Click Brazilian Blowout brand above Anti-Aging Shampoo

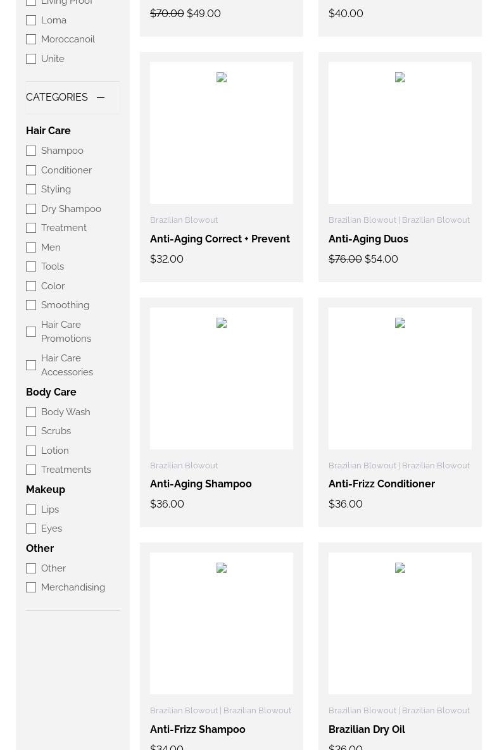184,465
